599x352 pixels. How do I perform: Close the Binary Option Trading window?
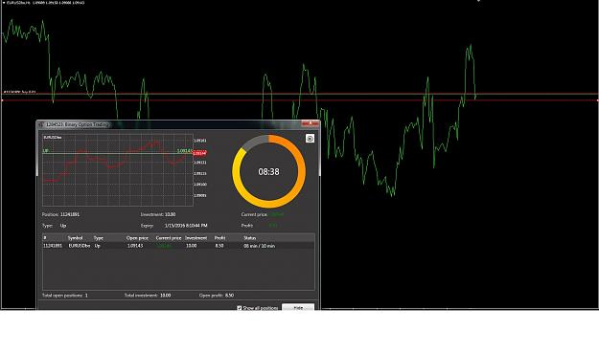pos(311,123)
